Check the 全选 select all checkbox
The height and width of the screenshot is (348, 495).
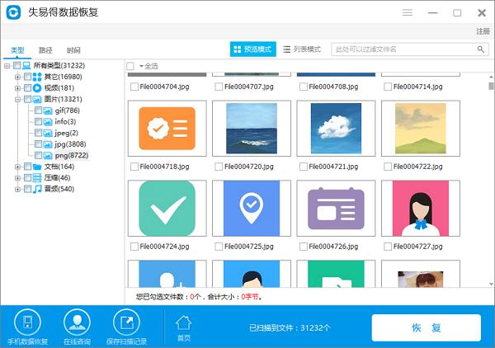coord(130,65)
